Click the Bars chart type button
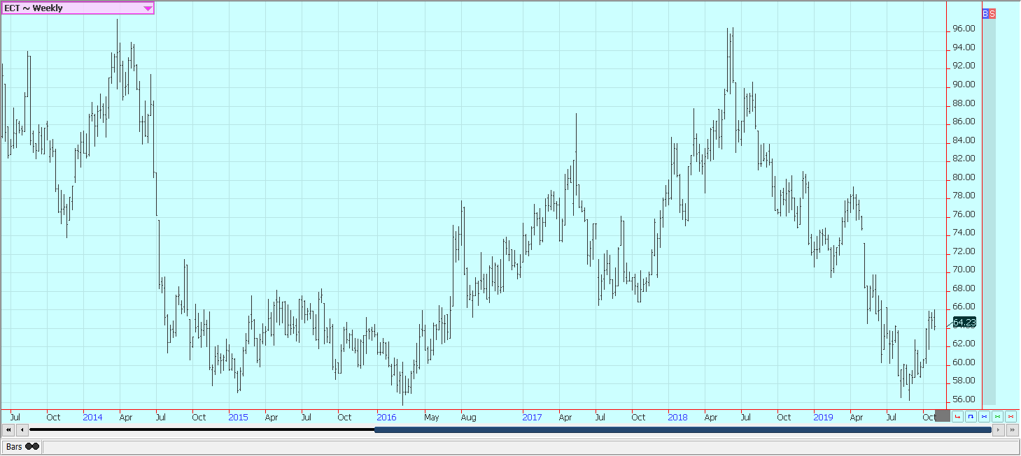Screen dimensions: 1021x456 22,447
